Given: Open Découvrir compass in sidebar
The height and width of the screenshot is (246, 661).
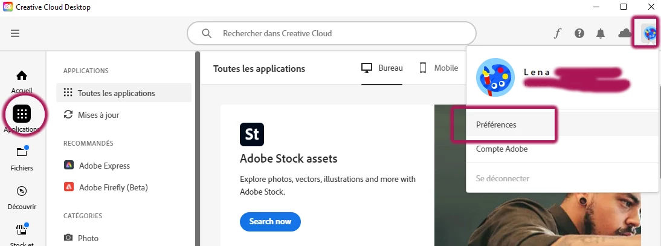Looking at the screenshot, I should 22,195.
